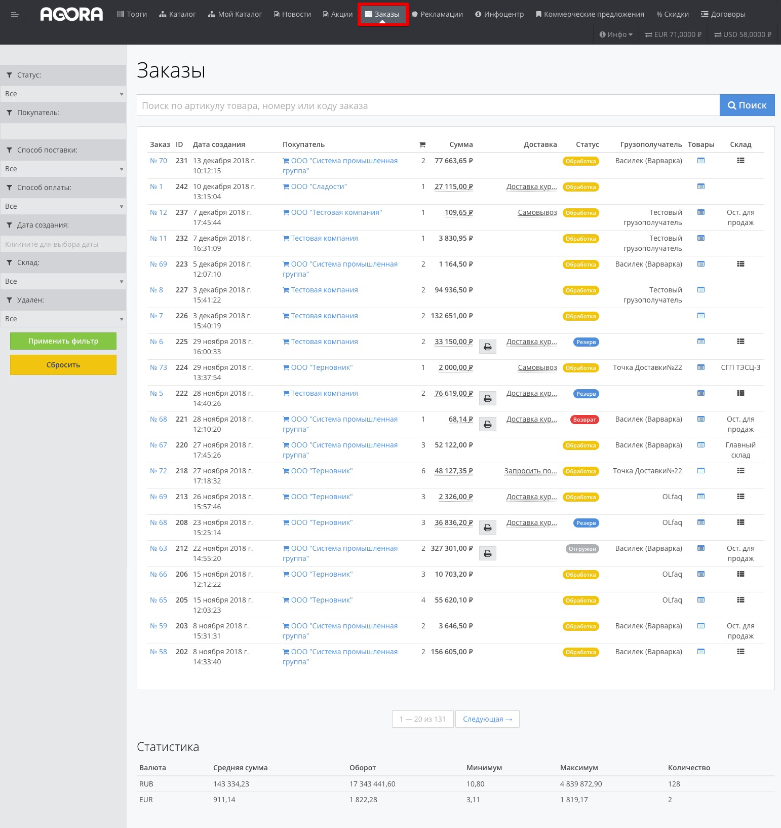Open the Каталог menu item
Image resolution: width=781 pixels, height=828 pixels.
[177, 14]
